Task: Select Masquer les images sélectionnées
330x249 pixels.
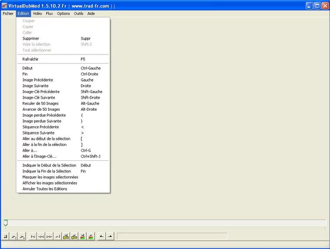Action: point(63,177)
